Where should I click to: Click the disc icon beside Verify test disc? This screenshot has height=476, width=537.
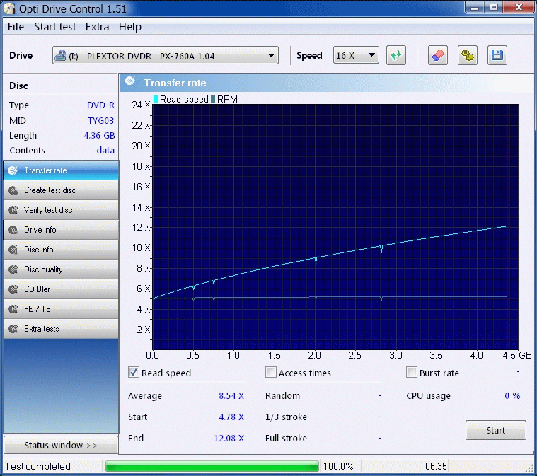13,210
